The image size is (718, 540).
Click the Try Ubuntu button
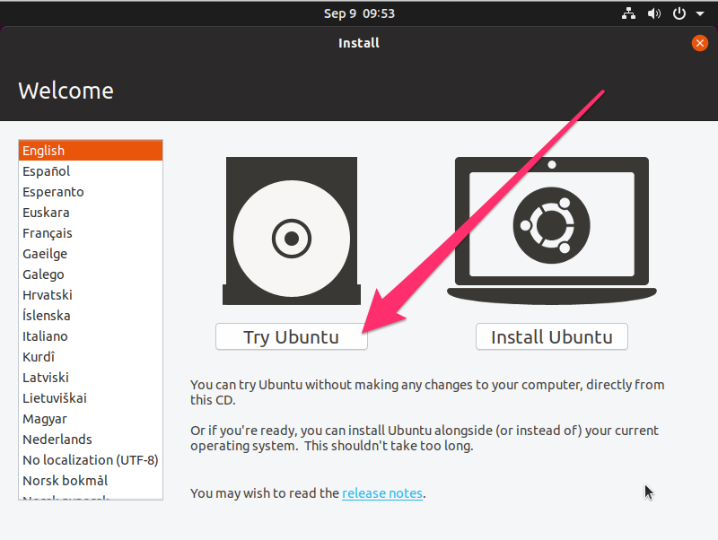[291, 336]
